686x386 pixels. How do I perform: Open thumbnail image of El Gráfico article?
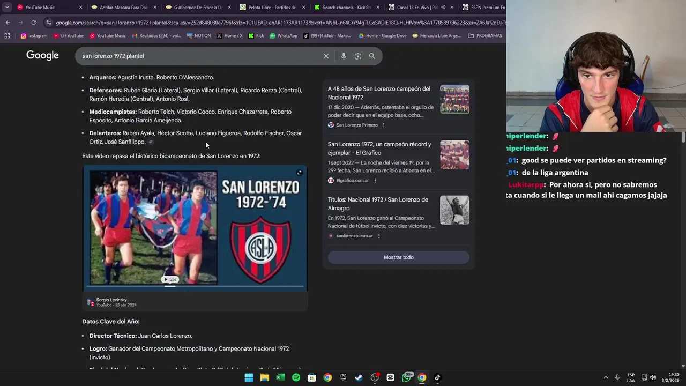point(454,155)
